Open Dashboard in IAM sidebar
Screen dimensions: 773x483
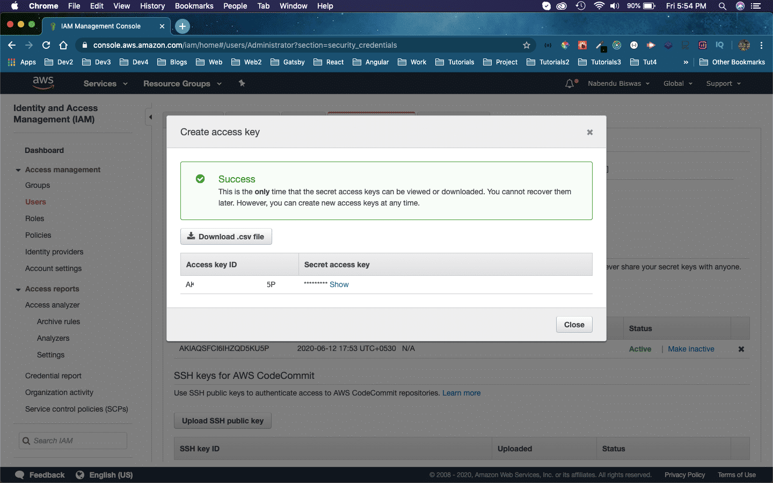[45, 150]
